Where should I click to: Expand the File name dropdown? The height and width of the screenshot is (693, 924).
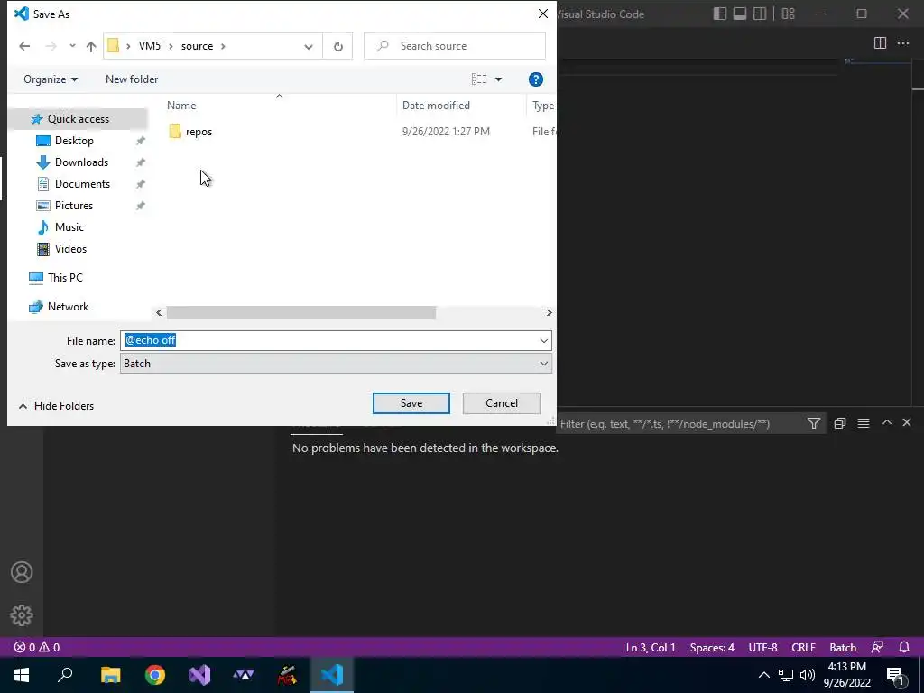point(543,340)
